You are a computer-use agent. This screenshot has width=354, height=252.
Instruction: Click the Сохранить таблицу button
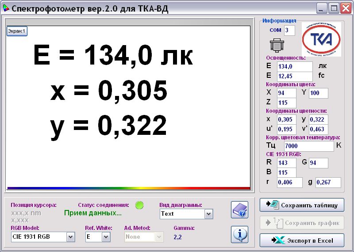[x=302, y=205]
